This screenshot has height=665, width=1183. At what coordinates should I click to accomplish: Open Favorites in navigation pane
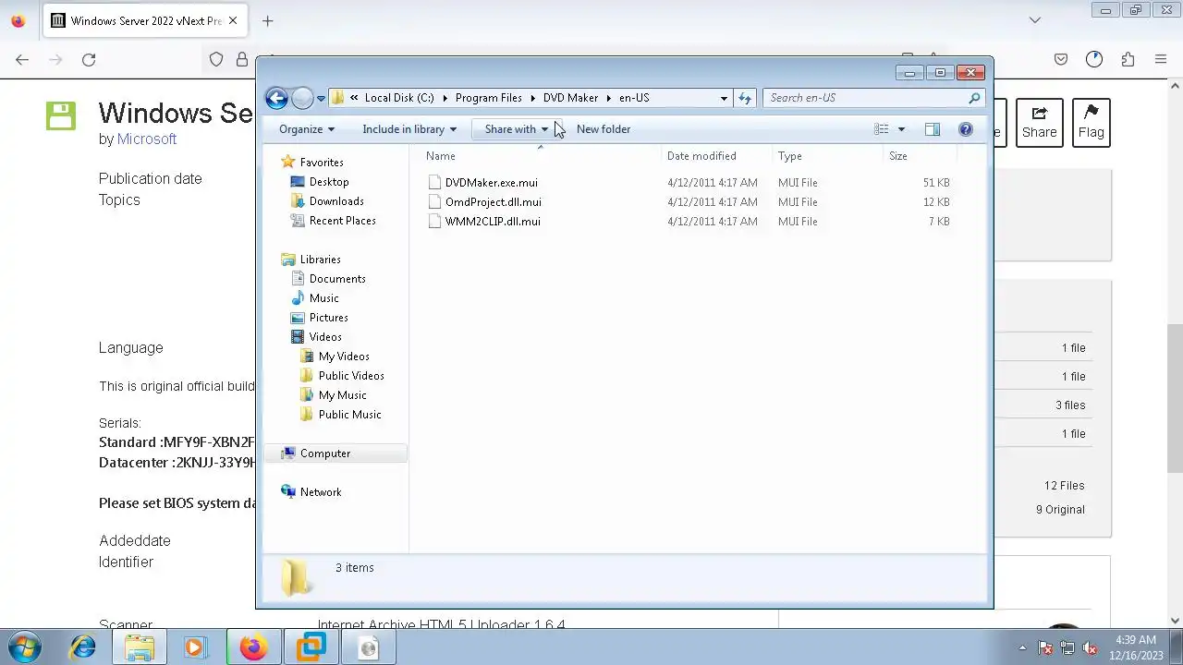tap(322, 163)
